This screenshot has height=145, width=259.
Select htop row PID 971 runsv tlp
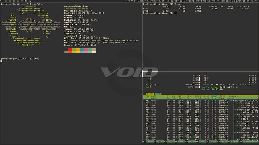[x=201, y=126]
